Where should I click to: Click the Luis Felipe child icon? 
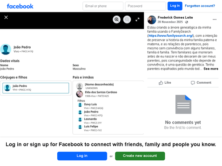[x=80, y=127]
